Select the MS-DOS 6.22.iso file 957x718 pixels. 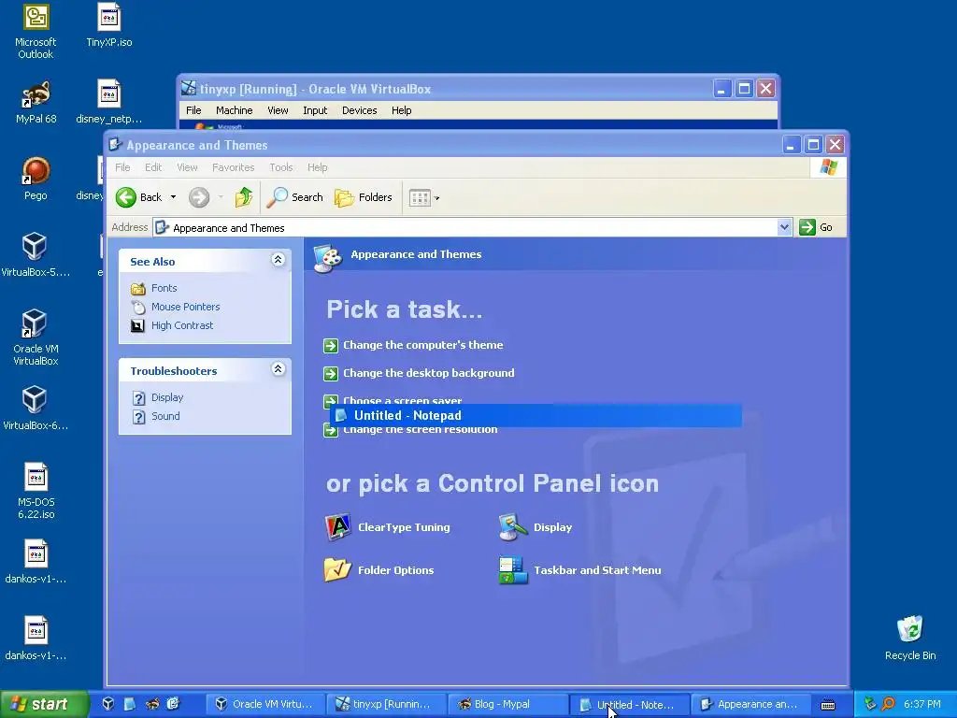(36, 492)
